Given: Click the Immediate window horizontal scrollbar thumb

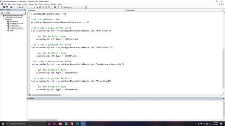Looking at the screenshot, I should 43,120.
